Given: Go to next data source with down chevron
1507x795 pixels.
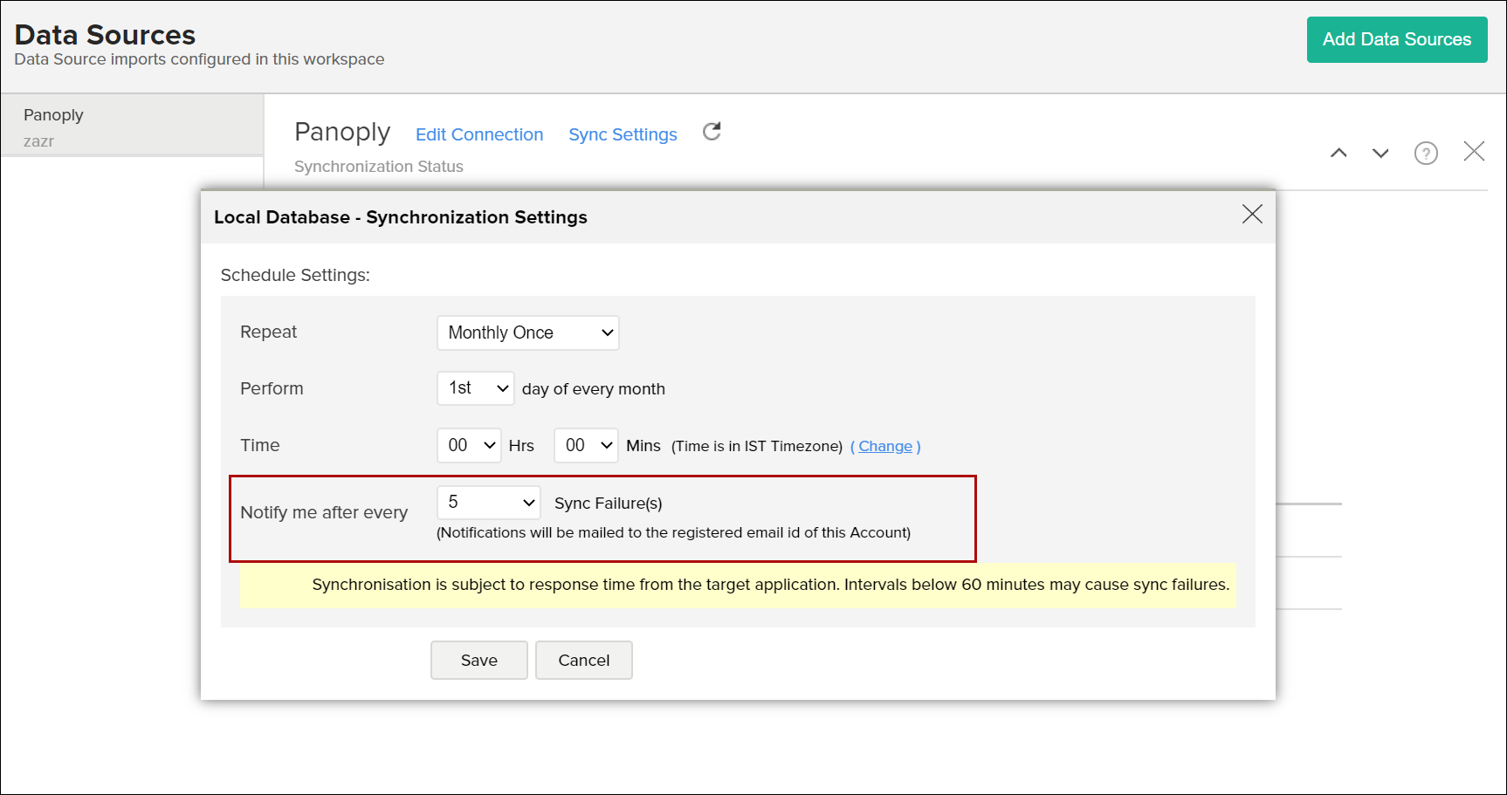Looking at the screenshot, I should pyautogui.click(x=1380, y=153).
